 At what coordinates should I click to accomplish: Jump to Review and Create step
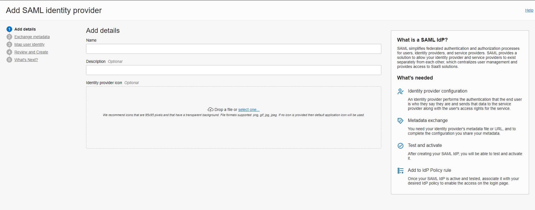coord(31,52)
